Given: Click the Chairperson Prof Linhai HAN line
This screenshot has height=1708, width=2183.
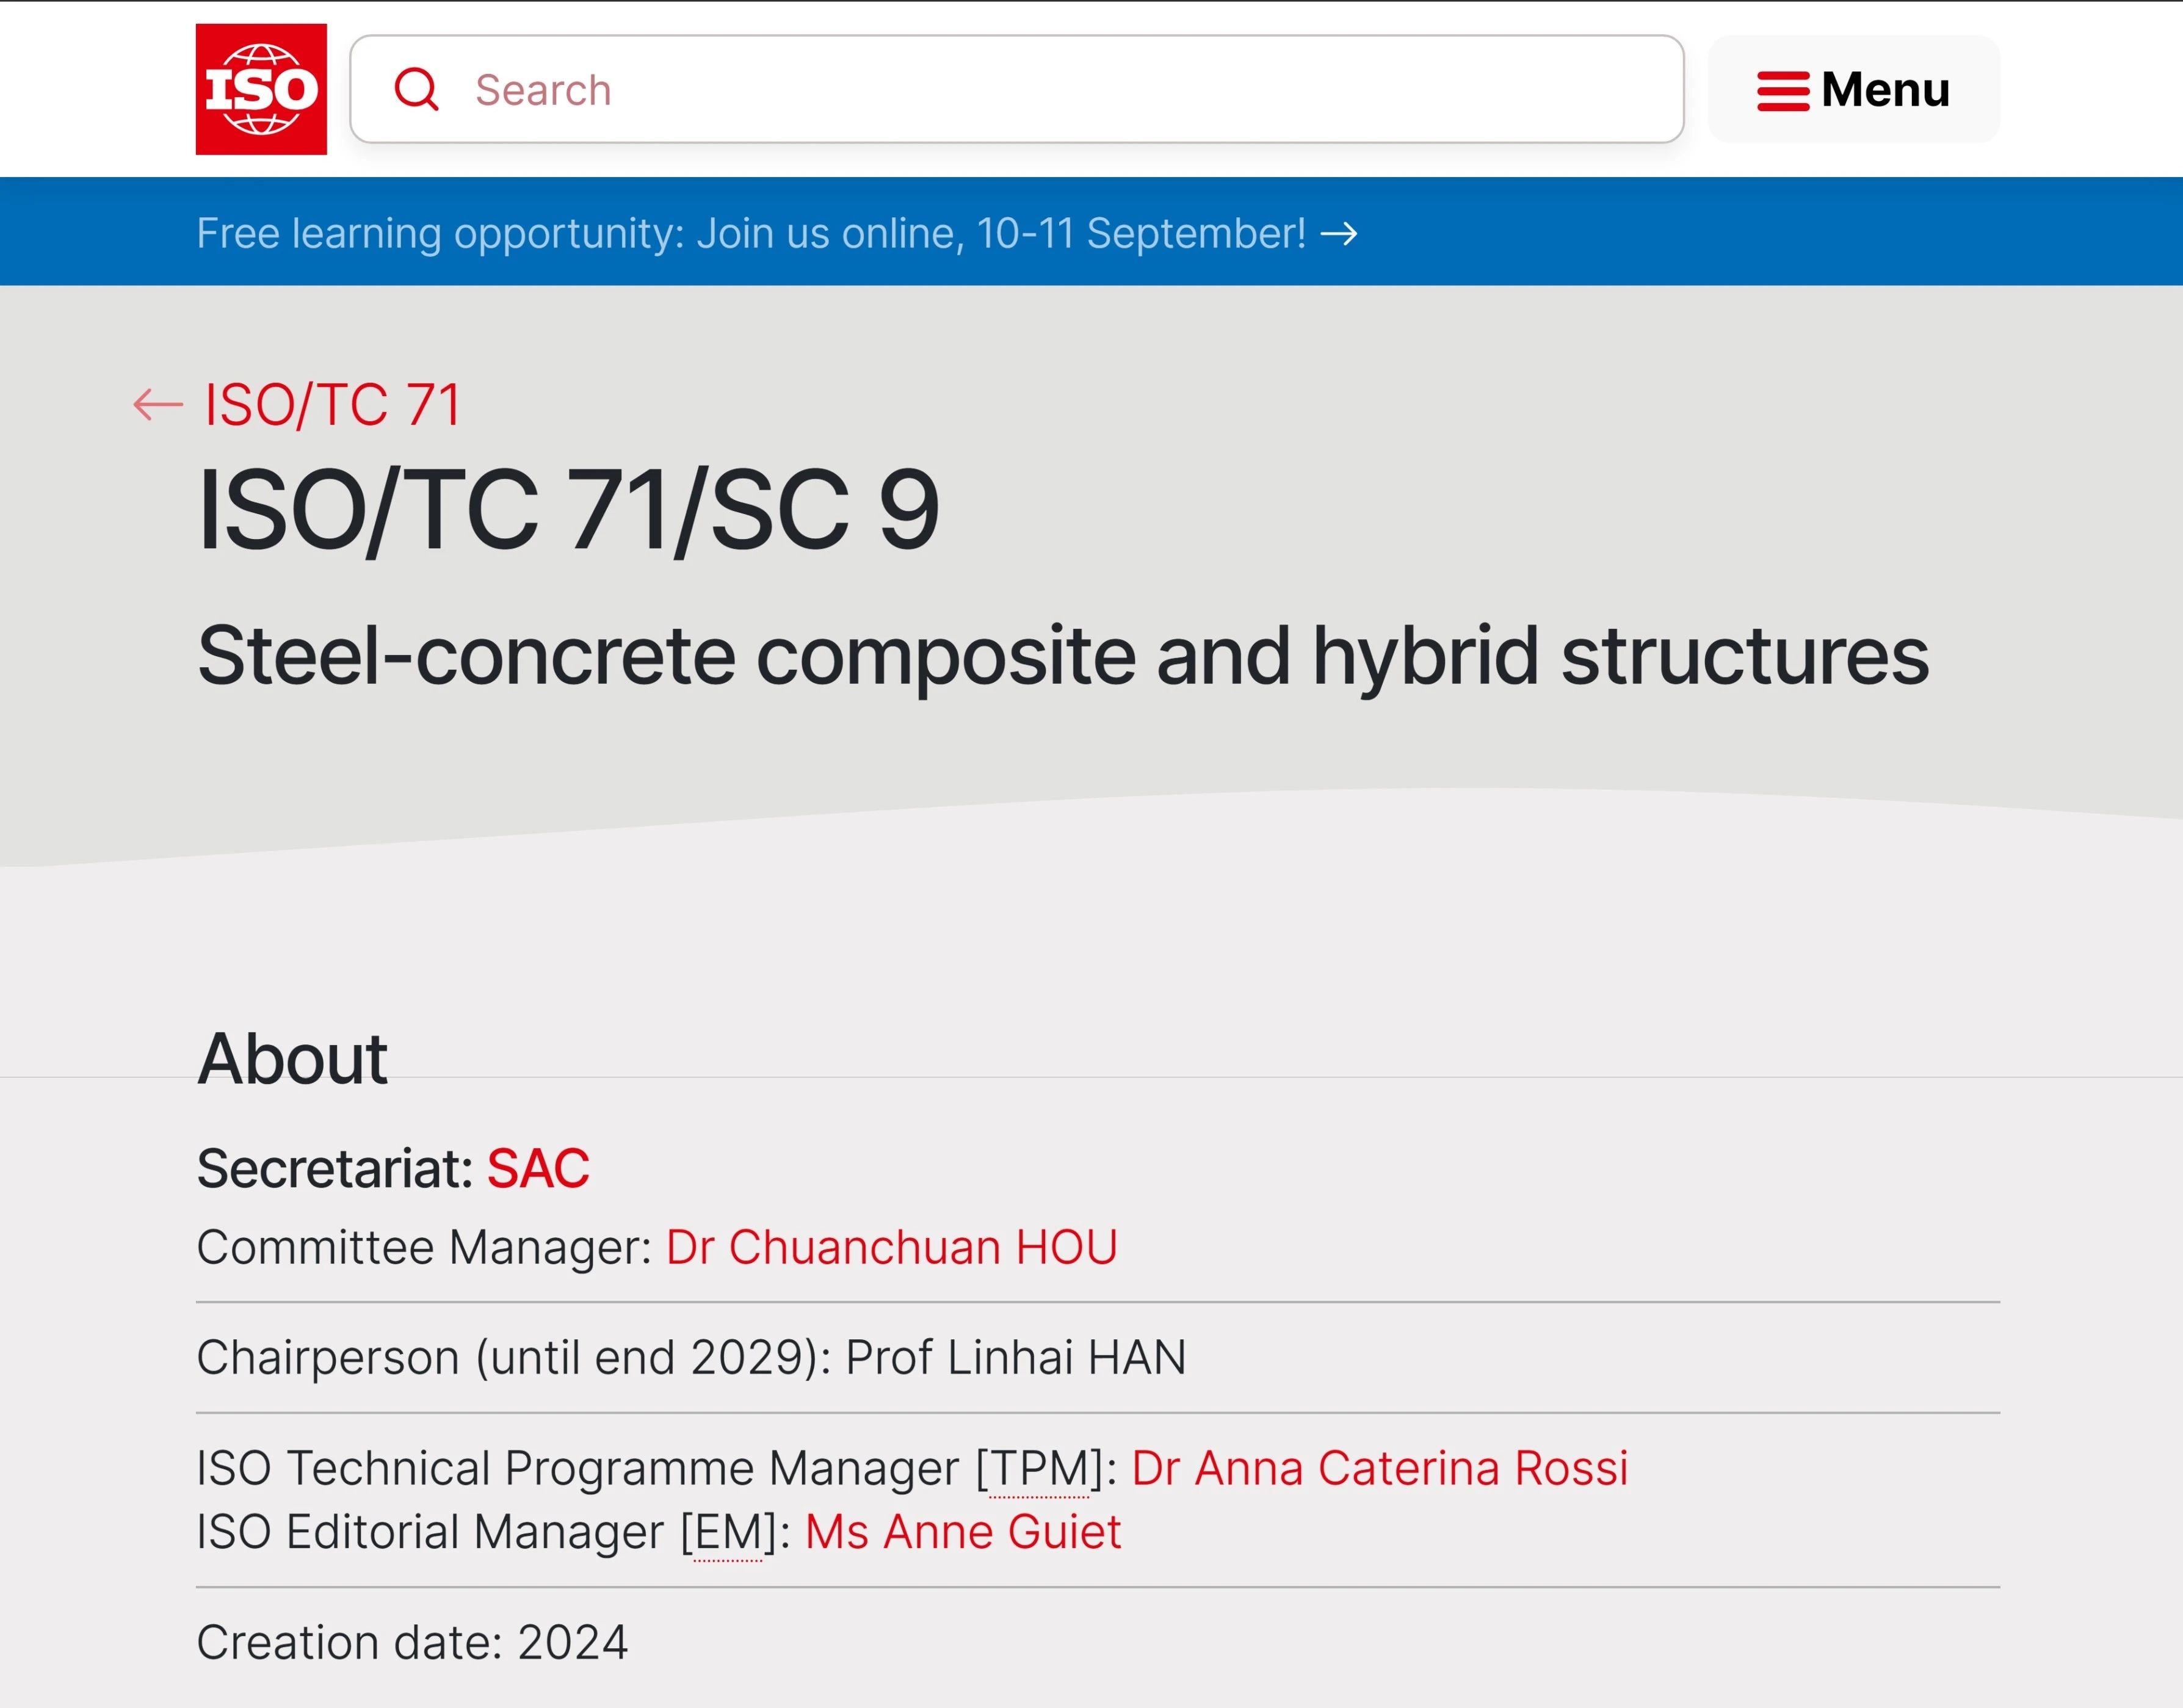Looking at the screenshot, I should coord(691,1357).
